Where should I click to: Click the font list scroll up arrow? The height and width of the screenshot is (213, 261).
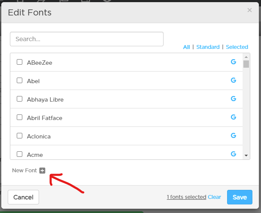coord(246,57)
